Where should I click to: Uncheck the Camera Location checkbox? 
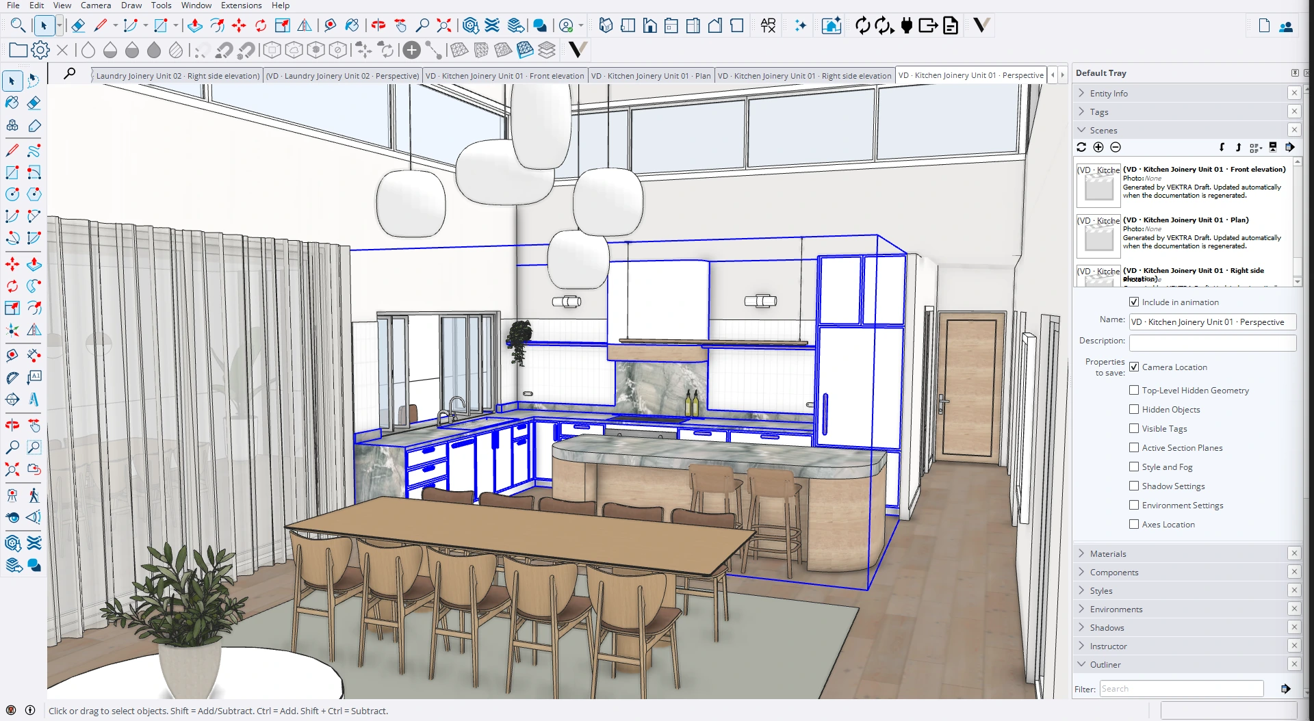coord(1134,367)
